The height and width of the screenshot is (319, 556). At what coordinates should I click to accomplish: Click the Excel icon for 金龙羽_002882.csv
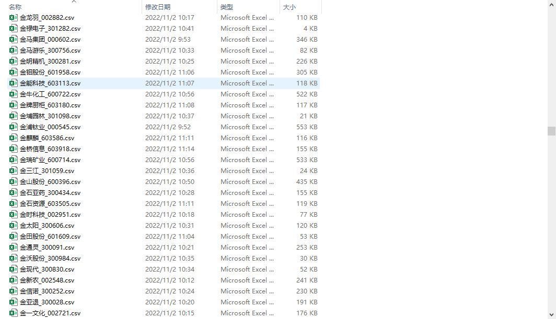pyautogui.click(x=14, y=18)
